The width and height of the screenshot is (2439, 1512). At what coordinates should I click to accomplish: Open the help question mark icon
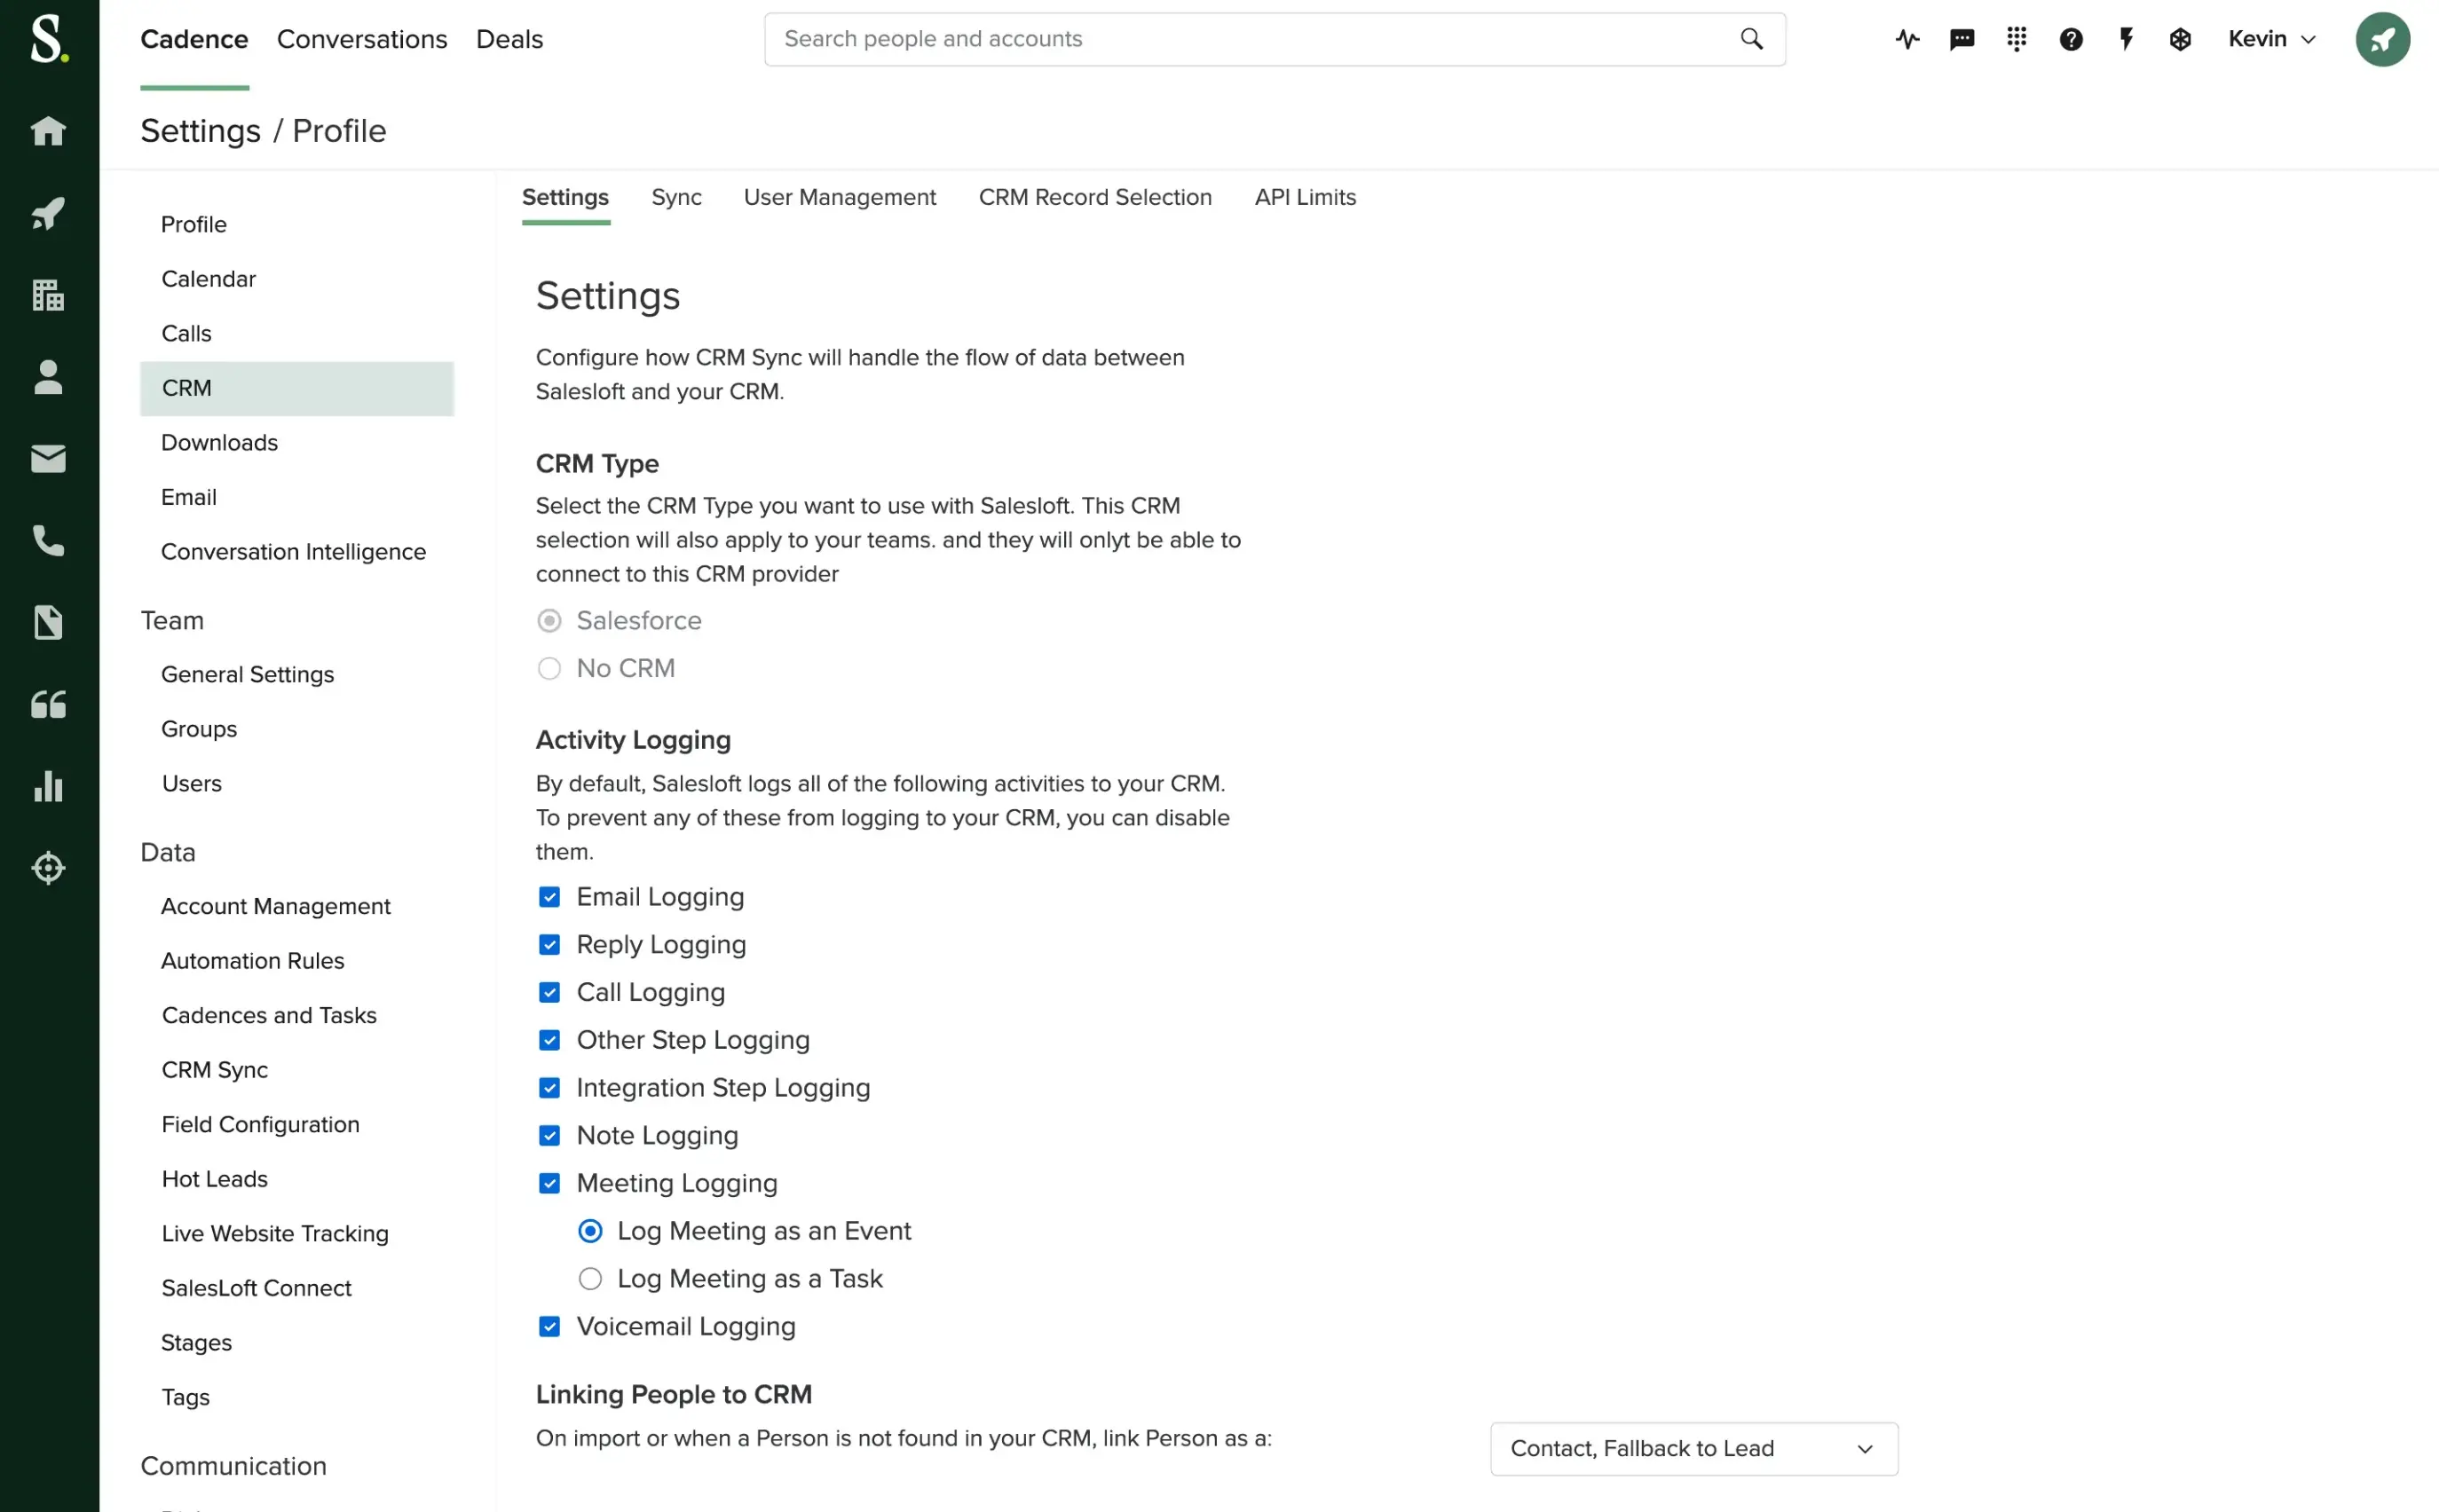[2071, 39]
